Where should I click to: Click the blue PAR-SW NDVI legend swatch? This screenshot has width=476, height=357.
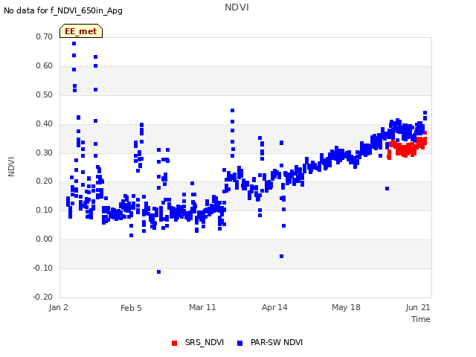239,343
